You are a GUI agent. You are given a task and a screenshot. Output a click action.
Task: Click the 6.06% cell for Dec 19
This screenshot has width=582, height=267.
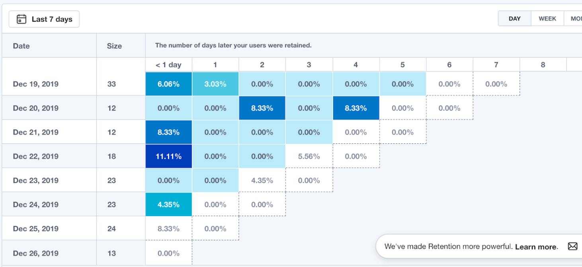pyautogui.click(x=168, y=84)
